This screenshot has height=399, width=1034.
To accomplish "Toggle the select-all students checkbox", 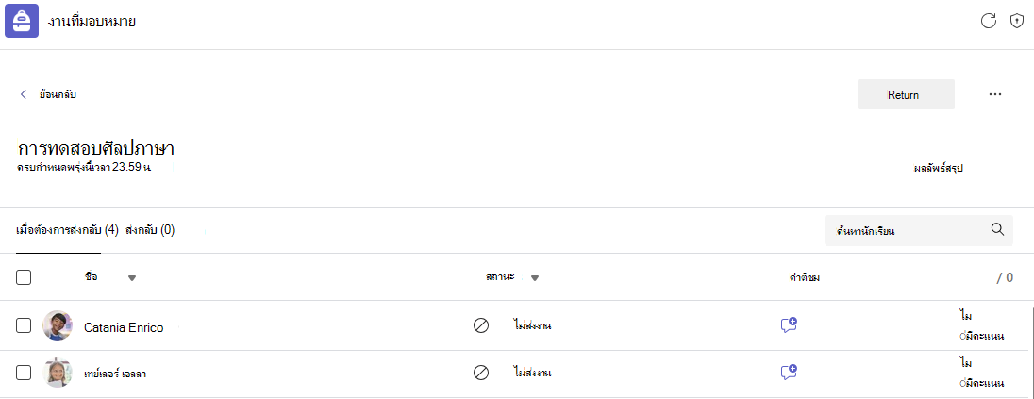I will (24, 277).
